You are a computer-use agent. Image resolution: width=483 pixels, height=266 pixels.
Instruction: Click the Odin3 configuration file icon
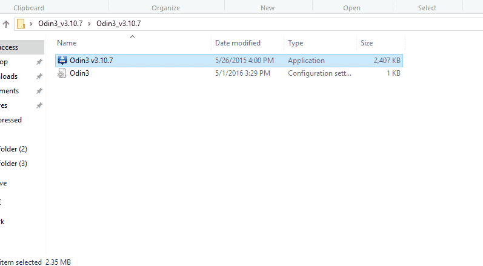point(62,73)
